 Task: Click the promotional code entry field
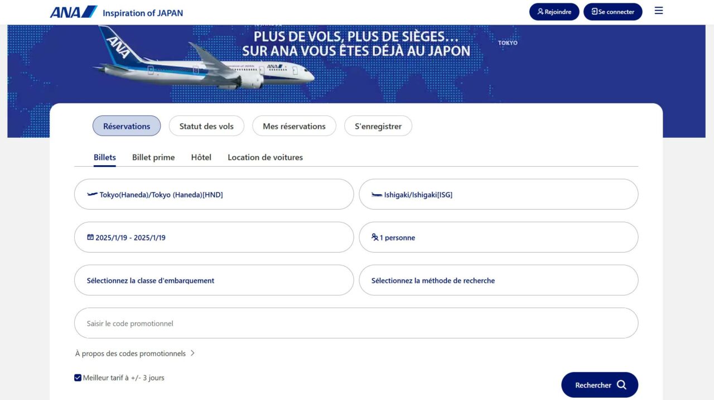[356, 323]
